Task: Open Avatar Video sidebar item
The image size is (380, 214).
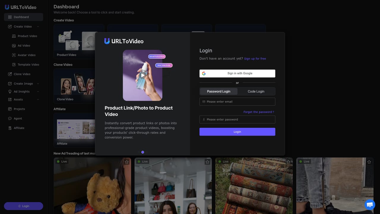Action: click(x=23, y=55)
